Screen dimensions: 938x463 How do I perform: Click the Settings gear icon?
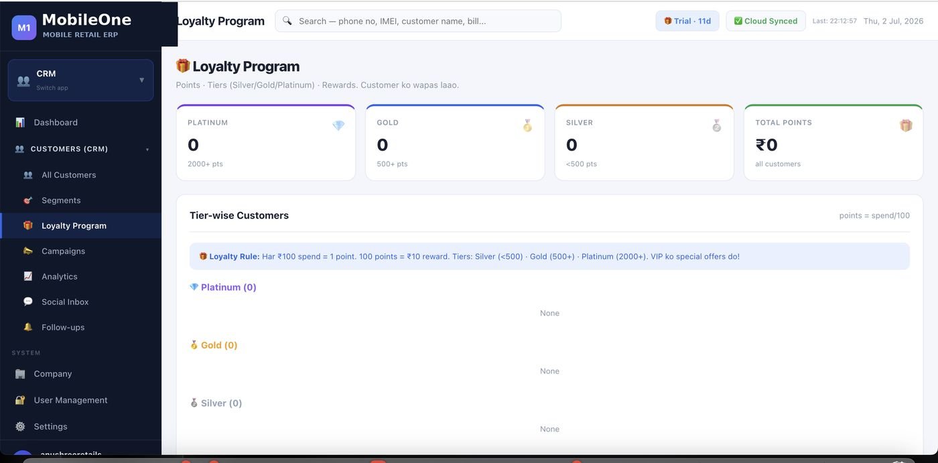[x=20, y=426]
